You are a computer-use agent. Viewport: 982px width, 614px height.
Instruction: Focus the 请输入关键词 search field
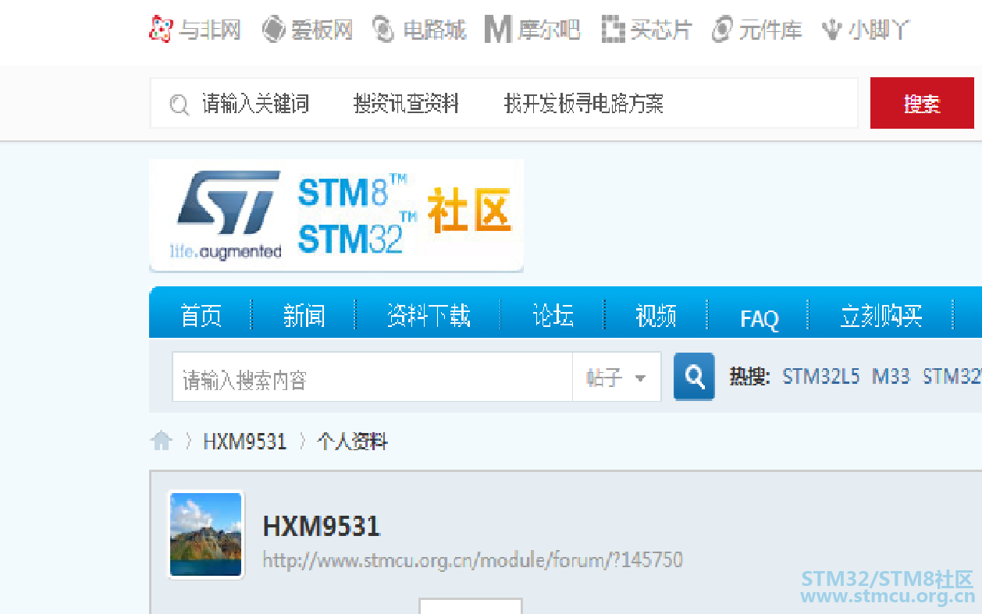503,103
